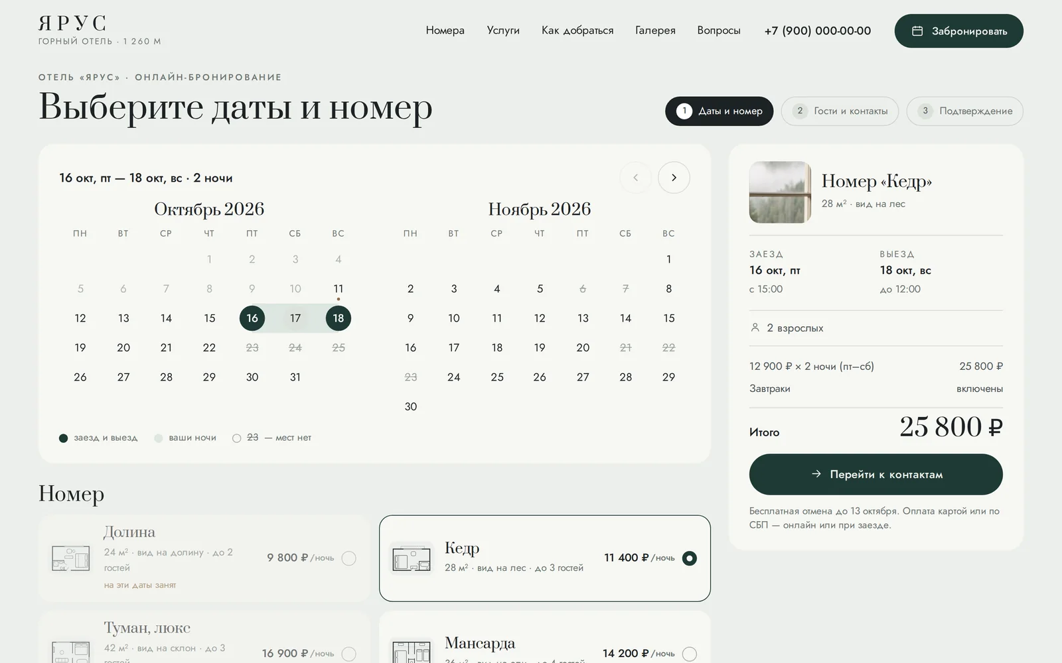Click the Долина floor plan icon

71,558
